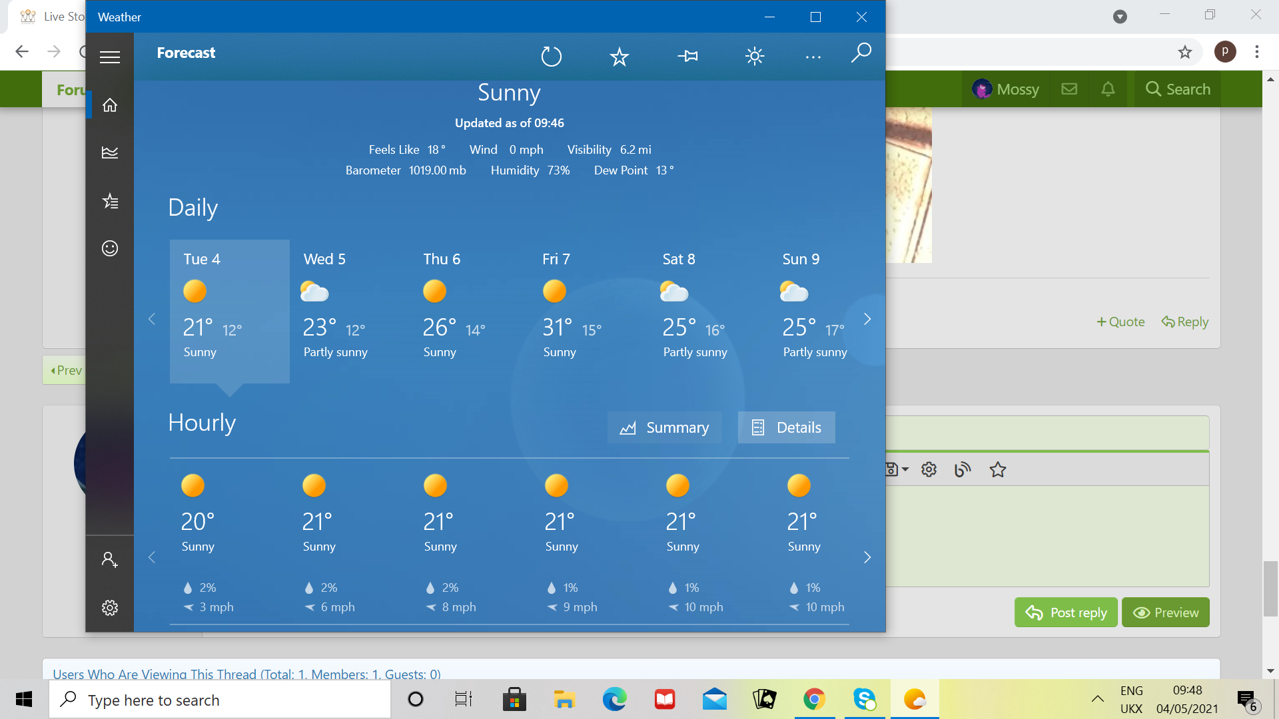Open forum inbox envelope icon
The image size is (1279, 719).
1069,89
